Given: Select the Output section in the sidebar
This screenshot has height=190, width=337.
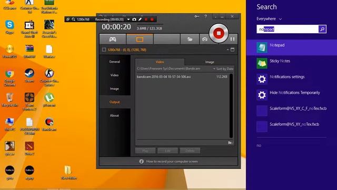Looking at the screenshot, I should coord(115,102).
